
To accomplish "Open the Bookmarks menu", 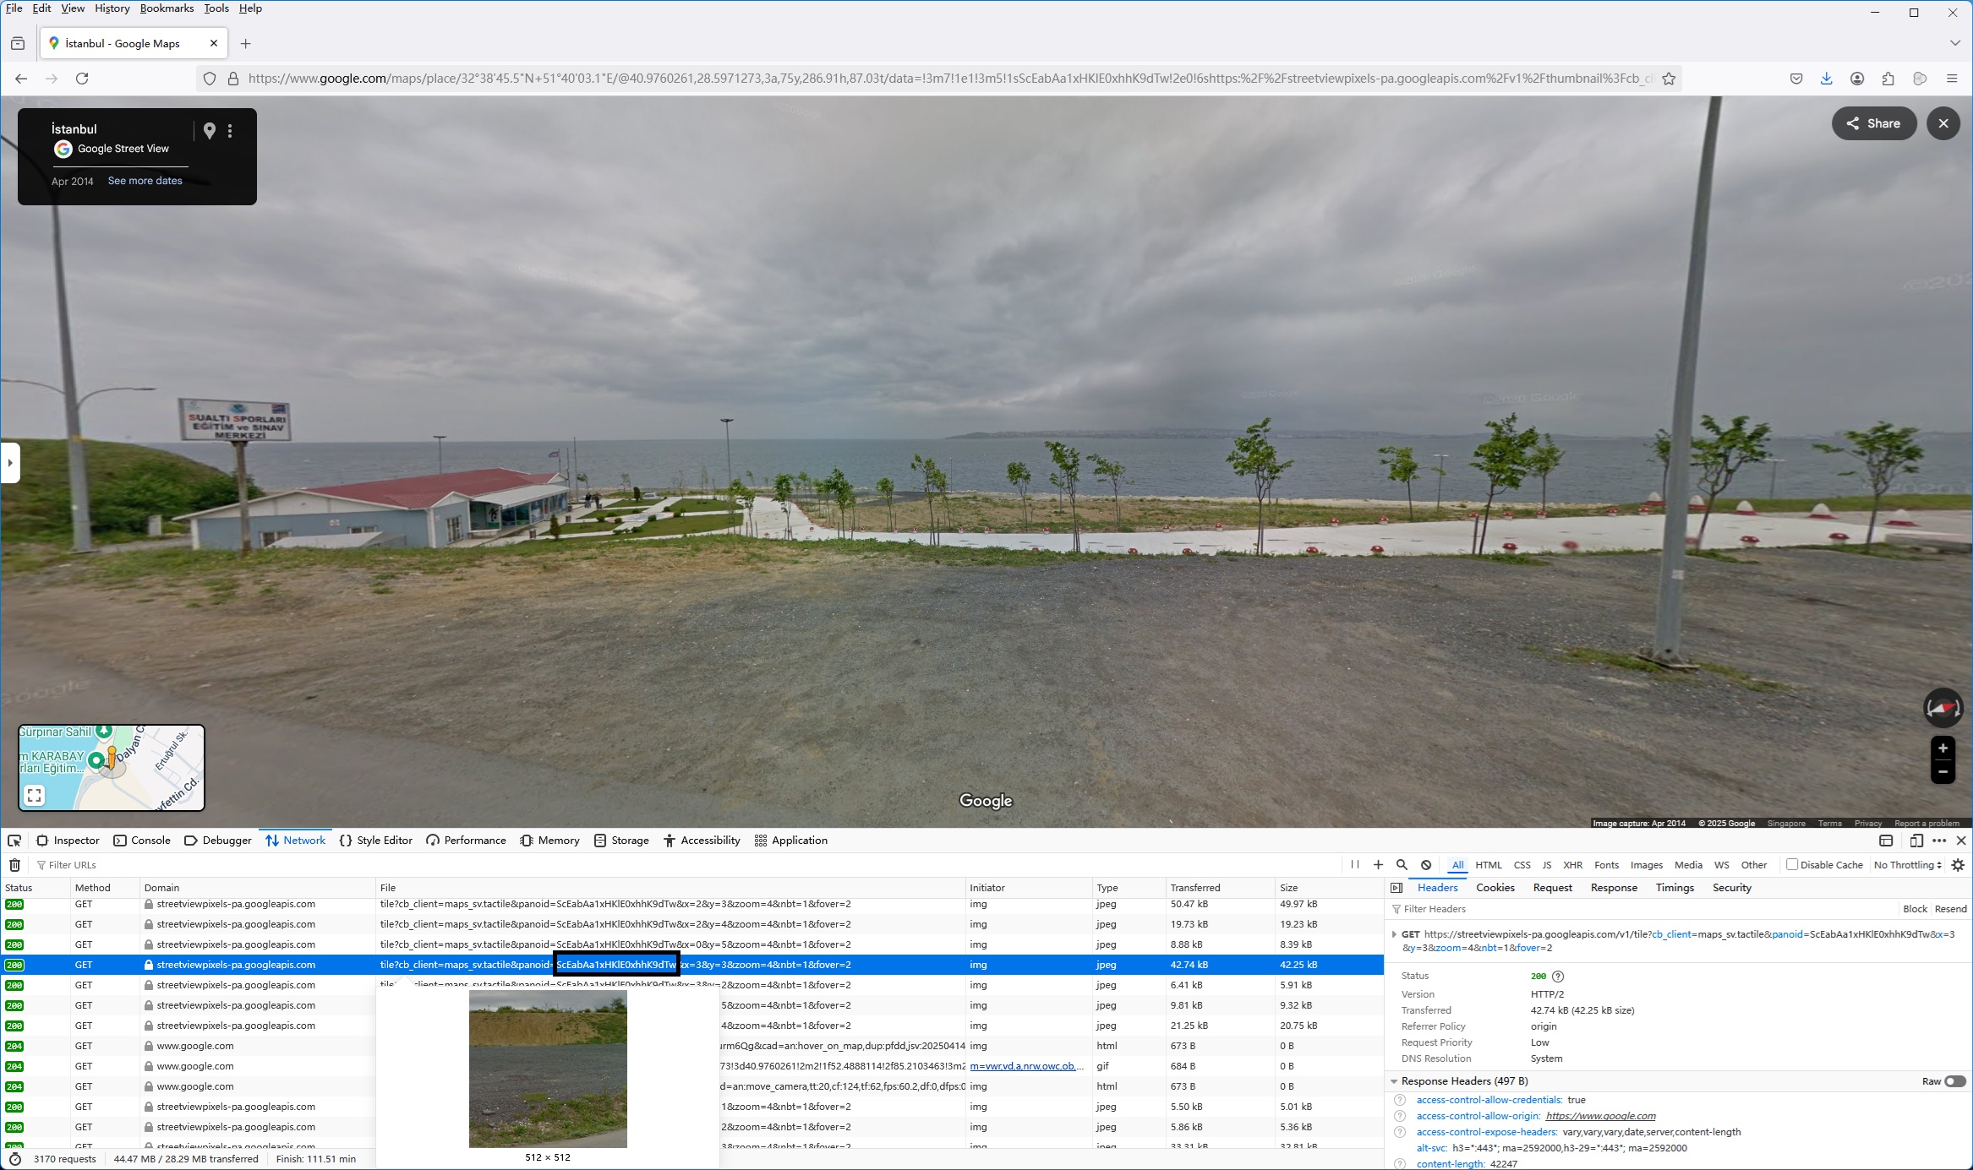I will (x=167, y=8).
